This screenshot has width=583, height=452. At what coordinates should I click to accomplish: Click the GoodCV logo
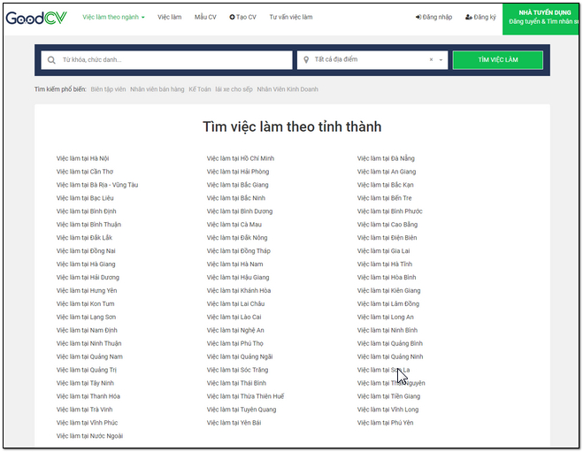pos(37,17)
